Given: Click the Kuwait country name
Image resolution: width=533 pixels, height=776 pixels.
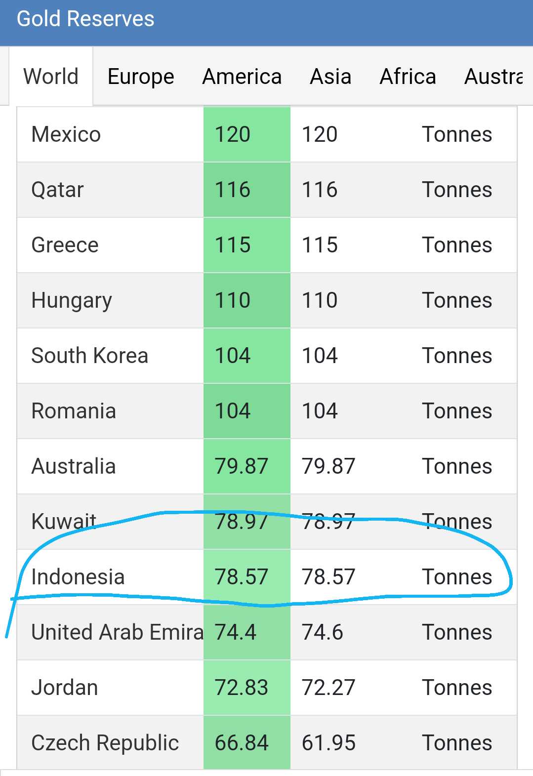Looking at the screenshot, I should [x=64, y=522].
